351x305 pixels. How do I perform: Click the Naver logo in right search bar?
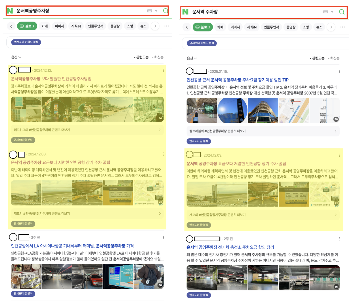click(185, 12)
